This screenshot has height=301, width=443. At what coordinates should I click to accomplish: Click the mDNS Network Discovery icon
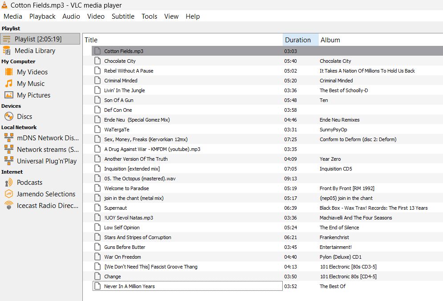(9, 138)
